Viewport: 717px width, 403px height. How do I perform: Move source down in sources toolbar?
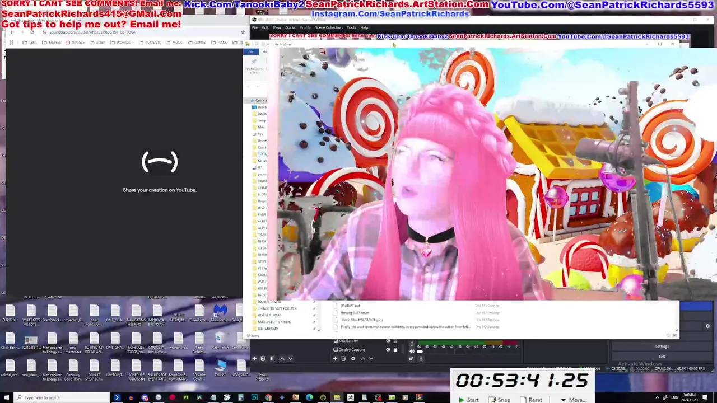[x=371, y=358]
